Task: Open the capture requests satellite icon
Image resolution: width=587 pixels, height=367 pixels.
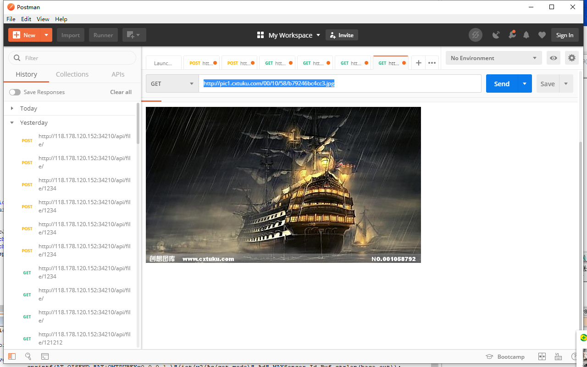Action: (496, 35)
